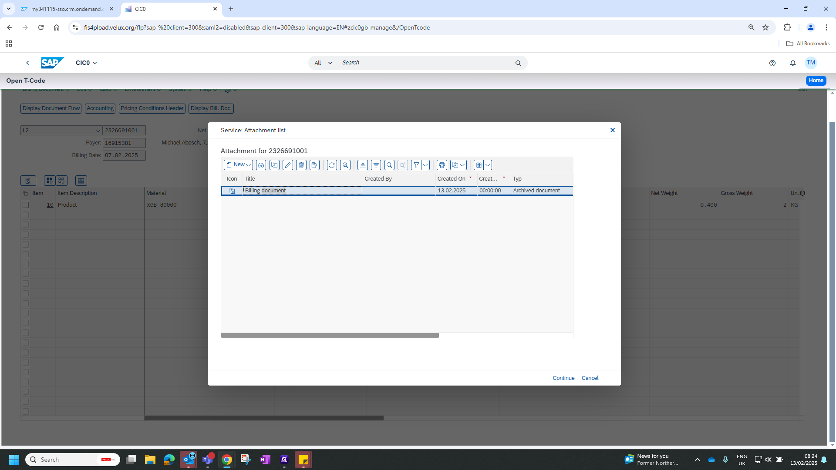The height and width of the screenshot is (470, 836).
Task: Open the Chrome extensions puzzle icon
Action: [x=787, y=27]
